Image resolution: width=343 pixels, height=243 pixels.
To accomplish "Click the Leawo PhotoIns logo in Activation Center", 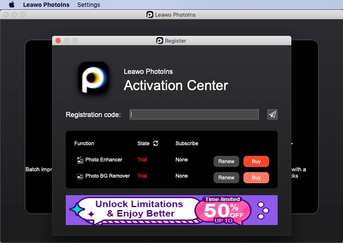I will click(x=93, y=77).
